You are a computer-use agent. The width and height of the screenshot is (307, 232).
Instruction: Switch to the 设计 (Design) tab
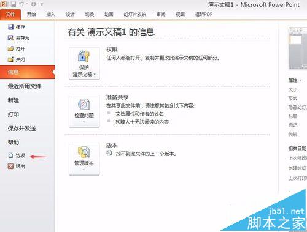70,14
